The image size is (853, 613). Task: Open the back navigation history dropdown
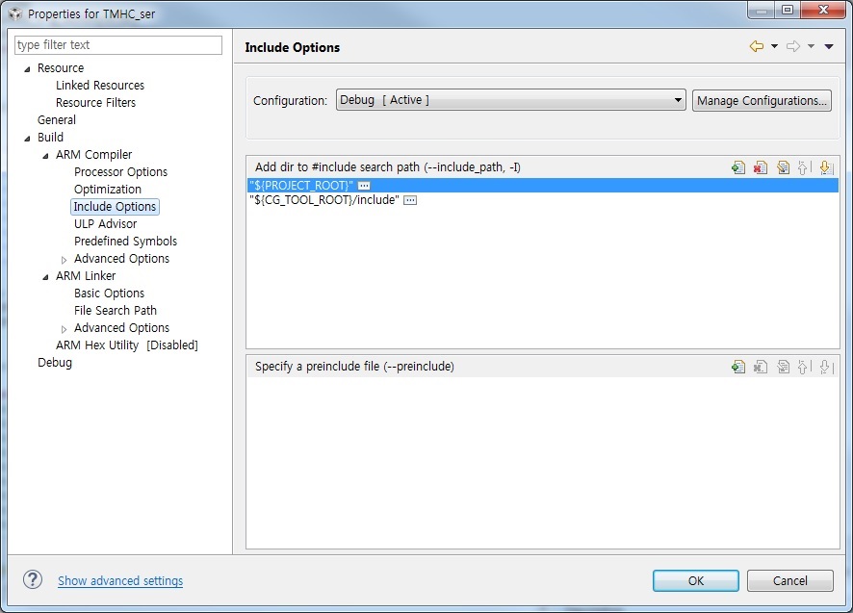(x=774, y=46)
